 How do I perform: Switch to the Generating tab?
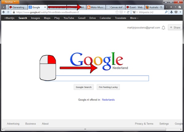pos(18,7)
